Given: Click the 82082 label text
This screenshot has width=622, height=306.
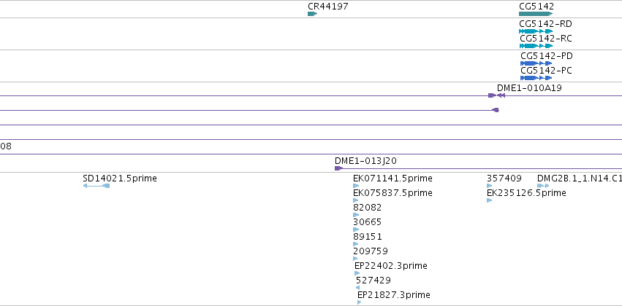Looking at the screenshot, I should pyautogui.click(x=368, y=208).
